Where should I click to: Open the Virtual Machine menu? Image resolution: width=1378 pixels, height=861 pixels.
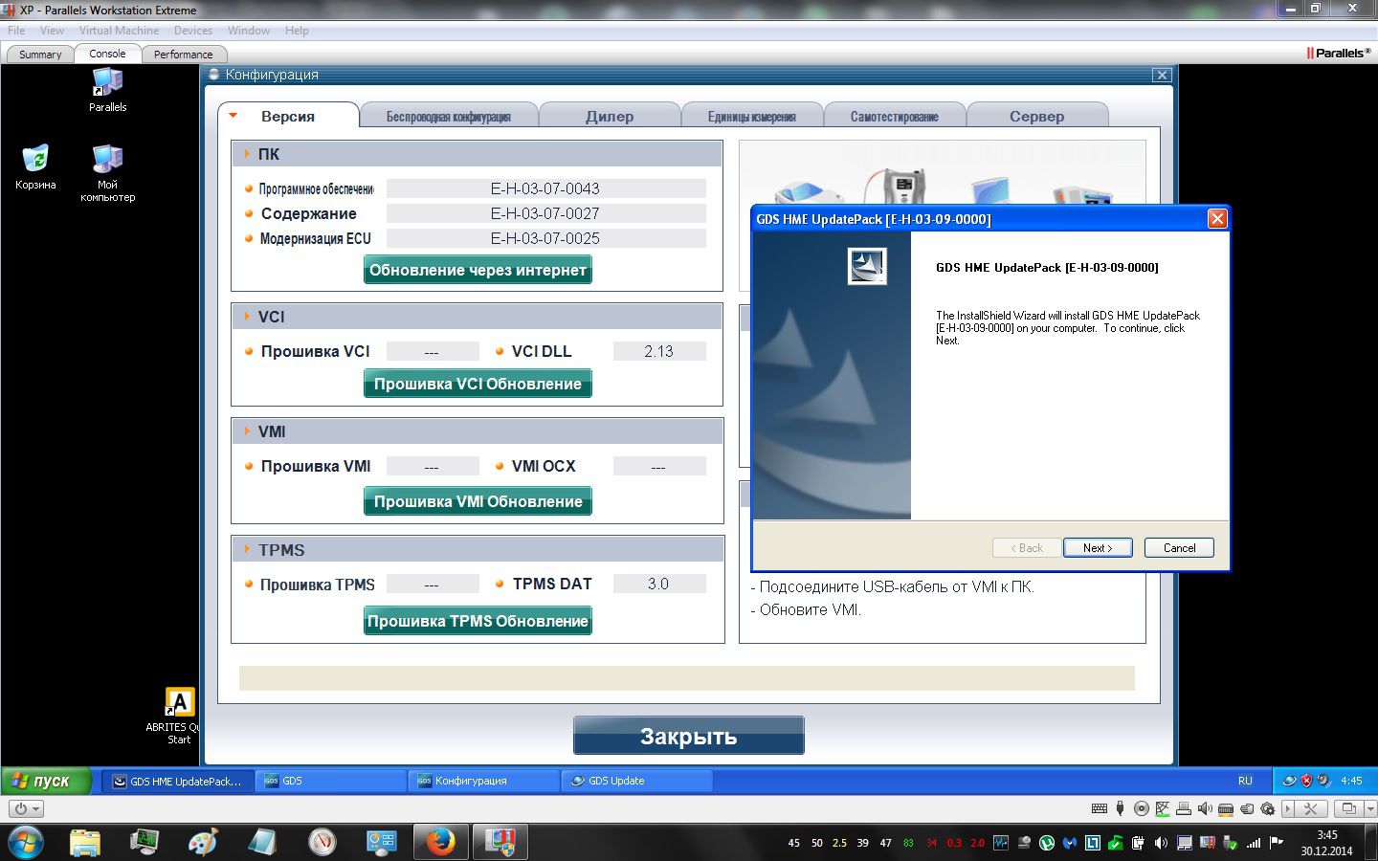click(119, 31)
